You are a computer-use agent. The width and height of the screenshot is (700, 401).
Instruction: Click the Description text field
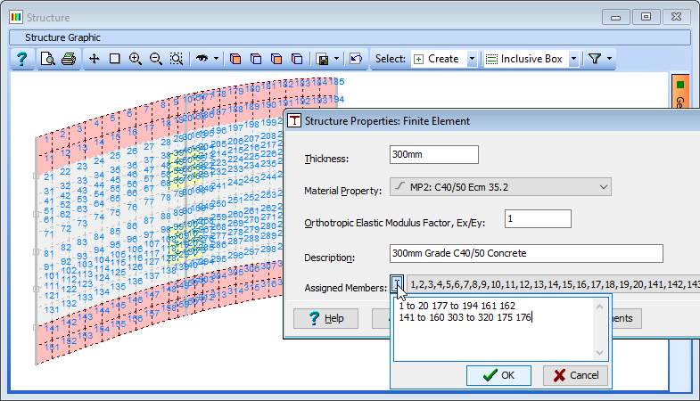pyautogui.click(x=526, y=253)
